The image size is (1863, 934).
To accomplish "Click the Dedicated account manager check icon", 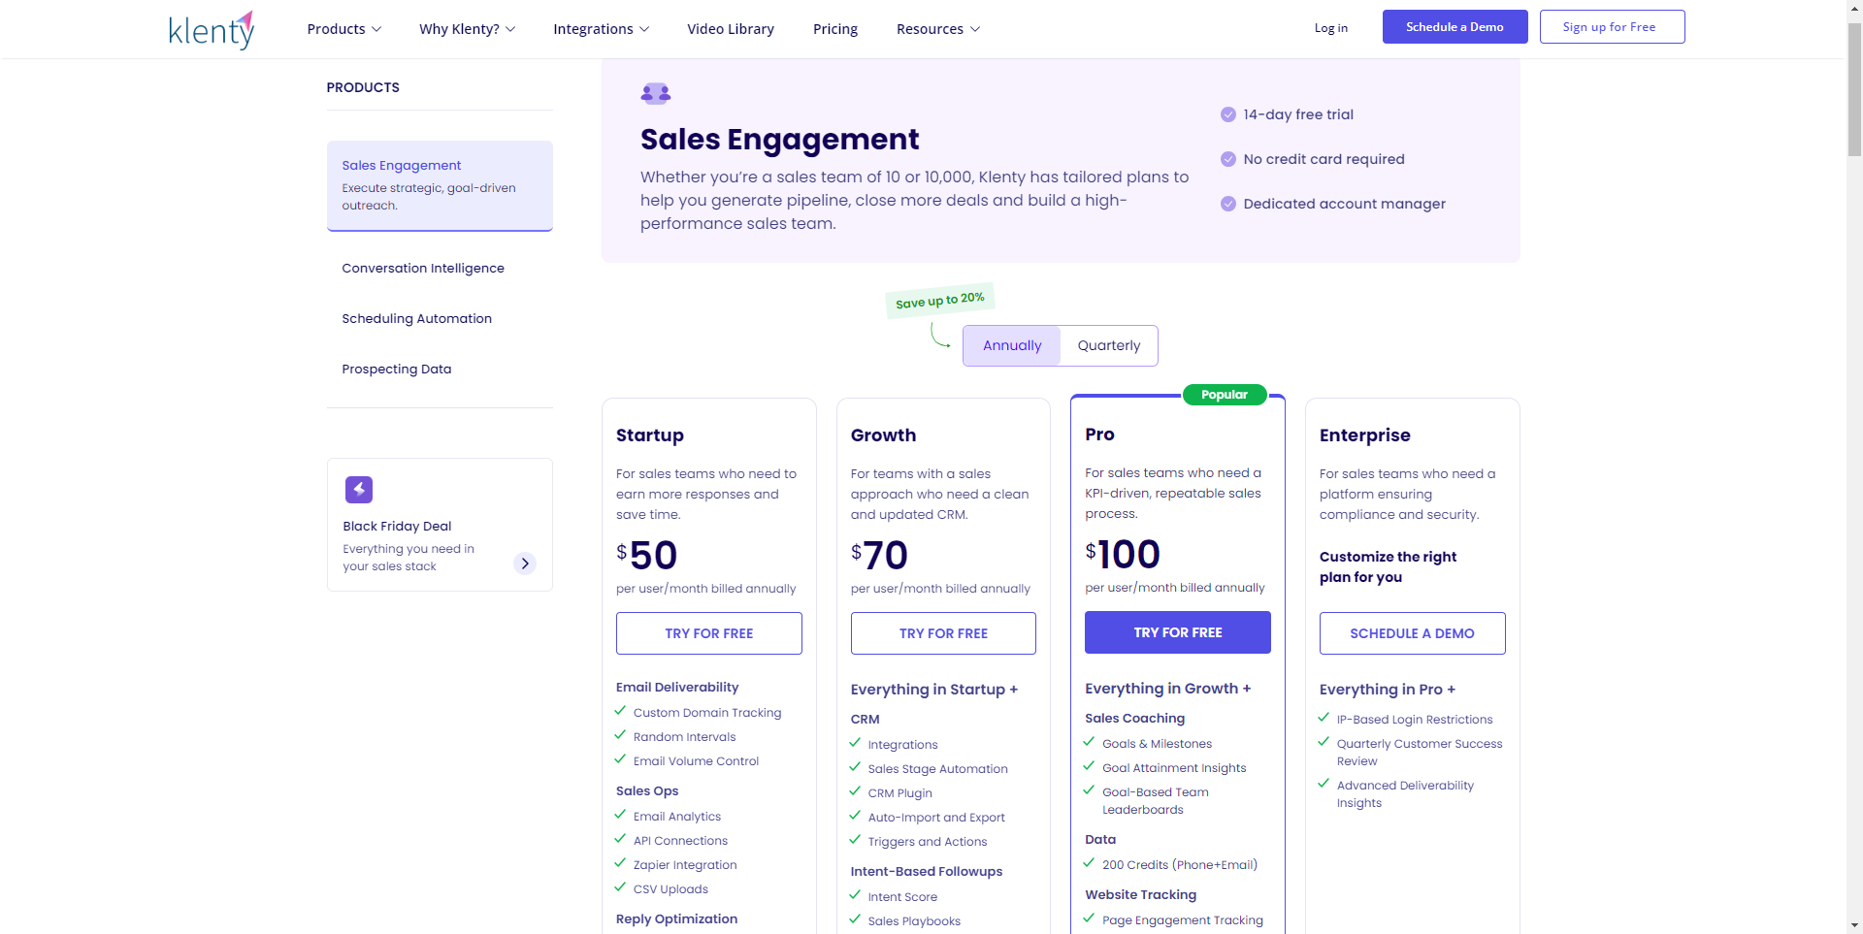I will pyautogui.click(x=1228, y=204).
